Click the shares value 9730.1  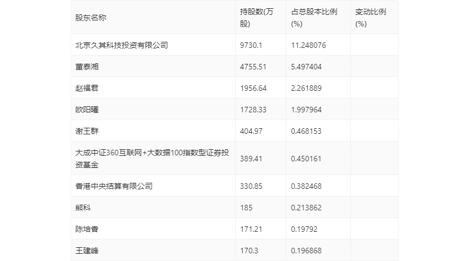point(251,45)
